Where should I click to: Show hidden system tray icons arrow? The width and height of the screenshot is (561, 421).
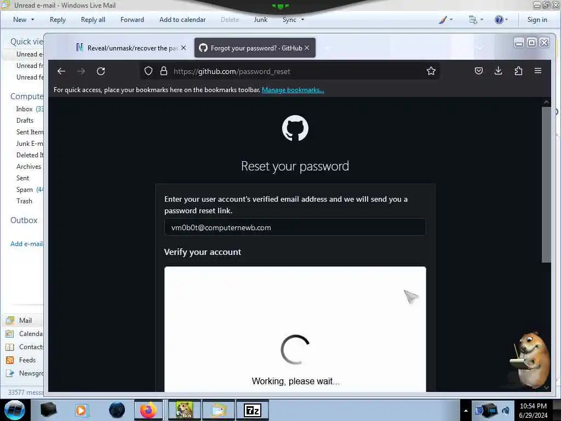click(x=466, y=410)
